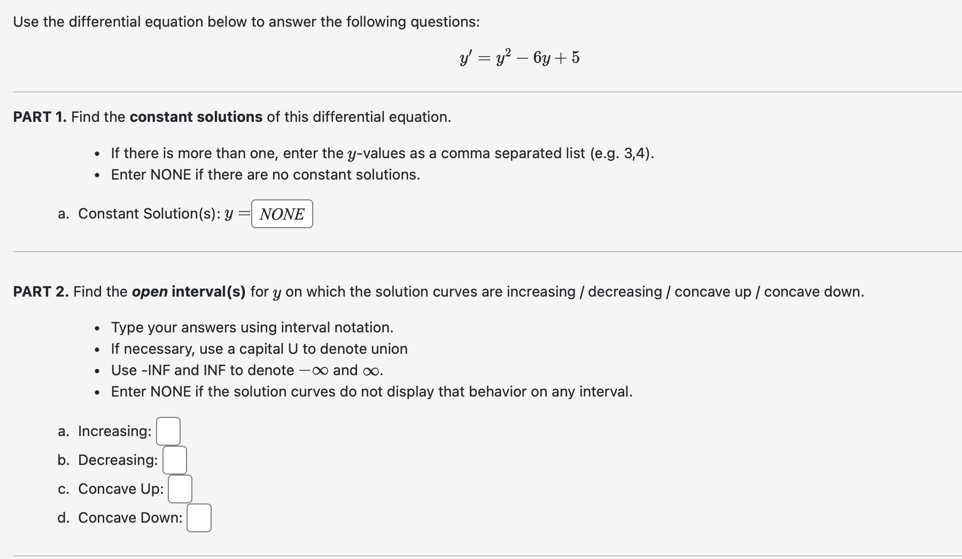Image resolution: width=962 pixels, height=559 pixels.
Task: Select the Increasing interval input box
Action: pos(168,431)
